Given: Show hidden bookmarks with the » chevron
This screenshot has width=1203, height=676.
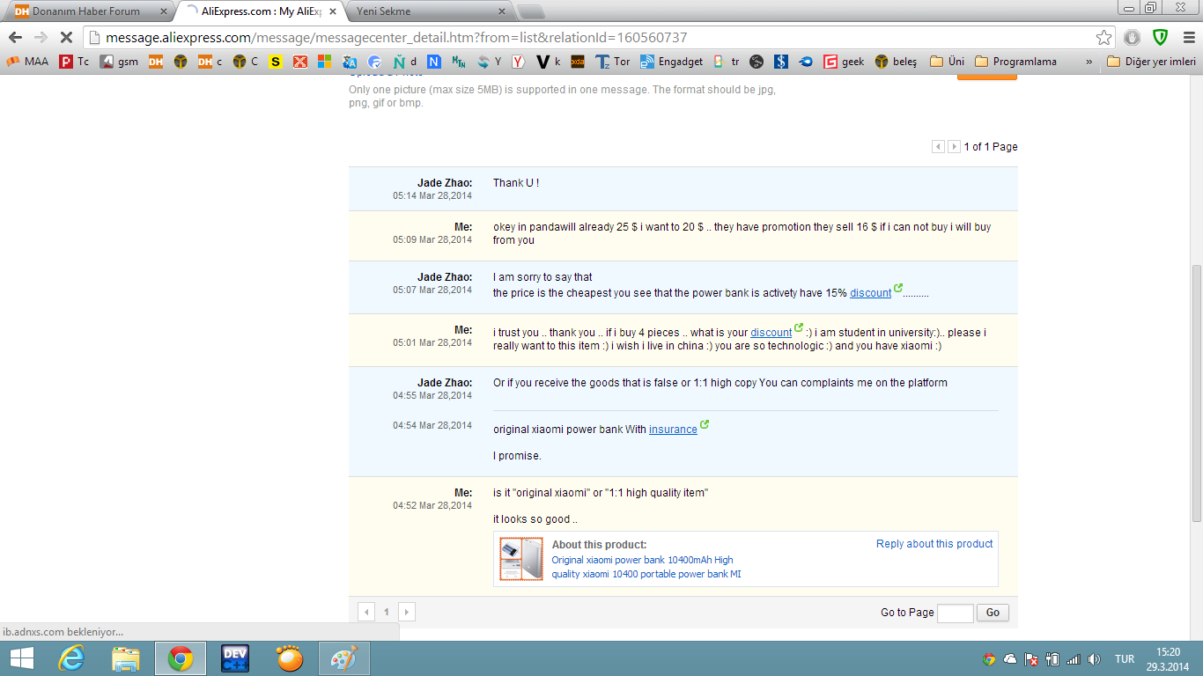Looking at the screenshot, I should [x=1089, y=62].
